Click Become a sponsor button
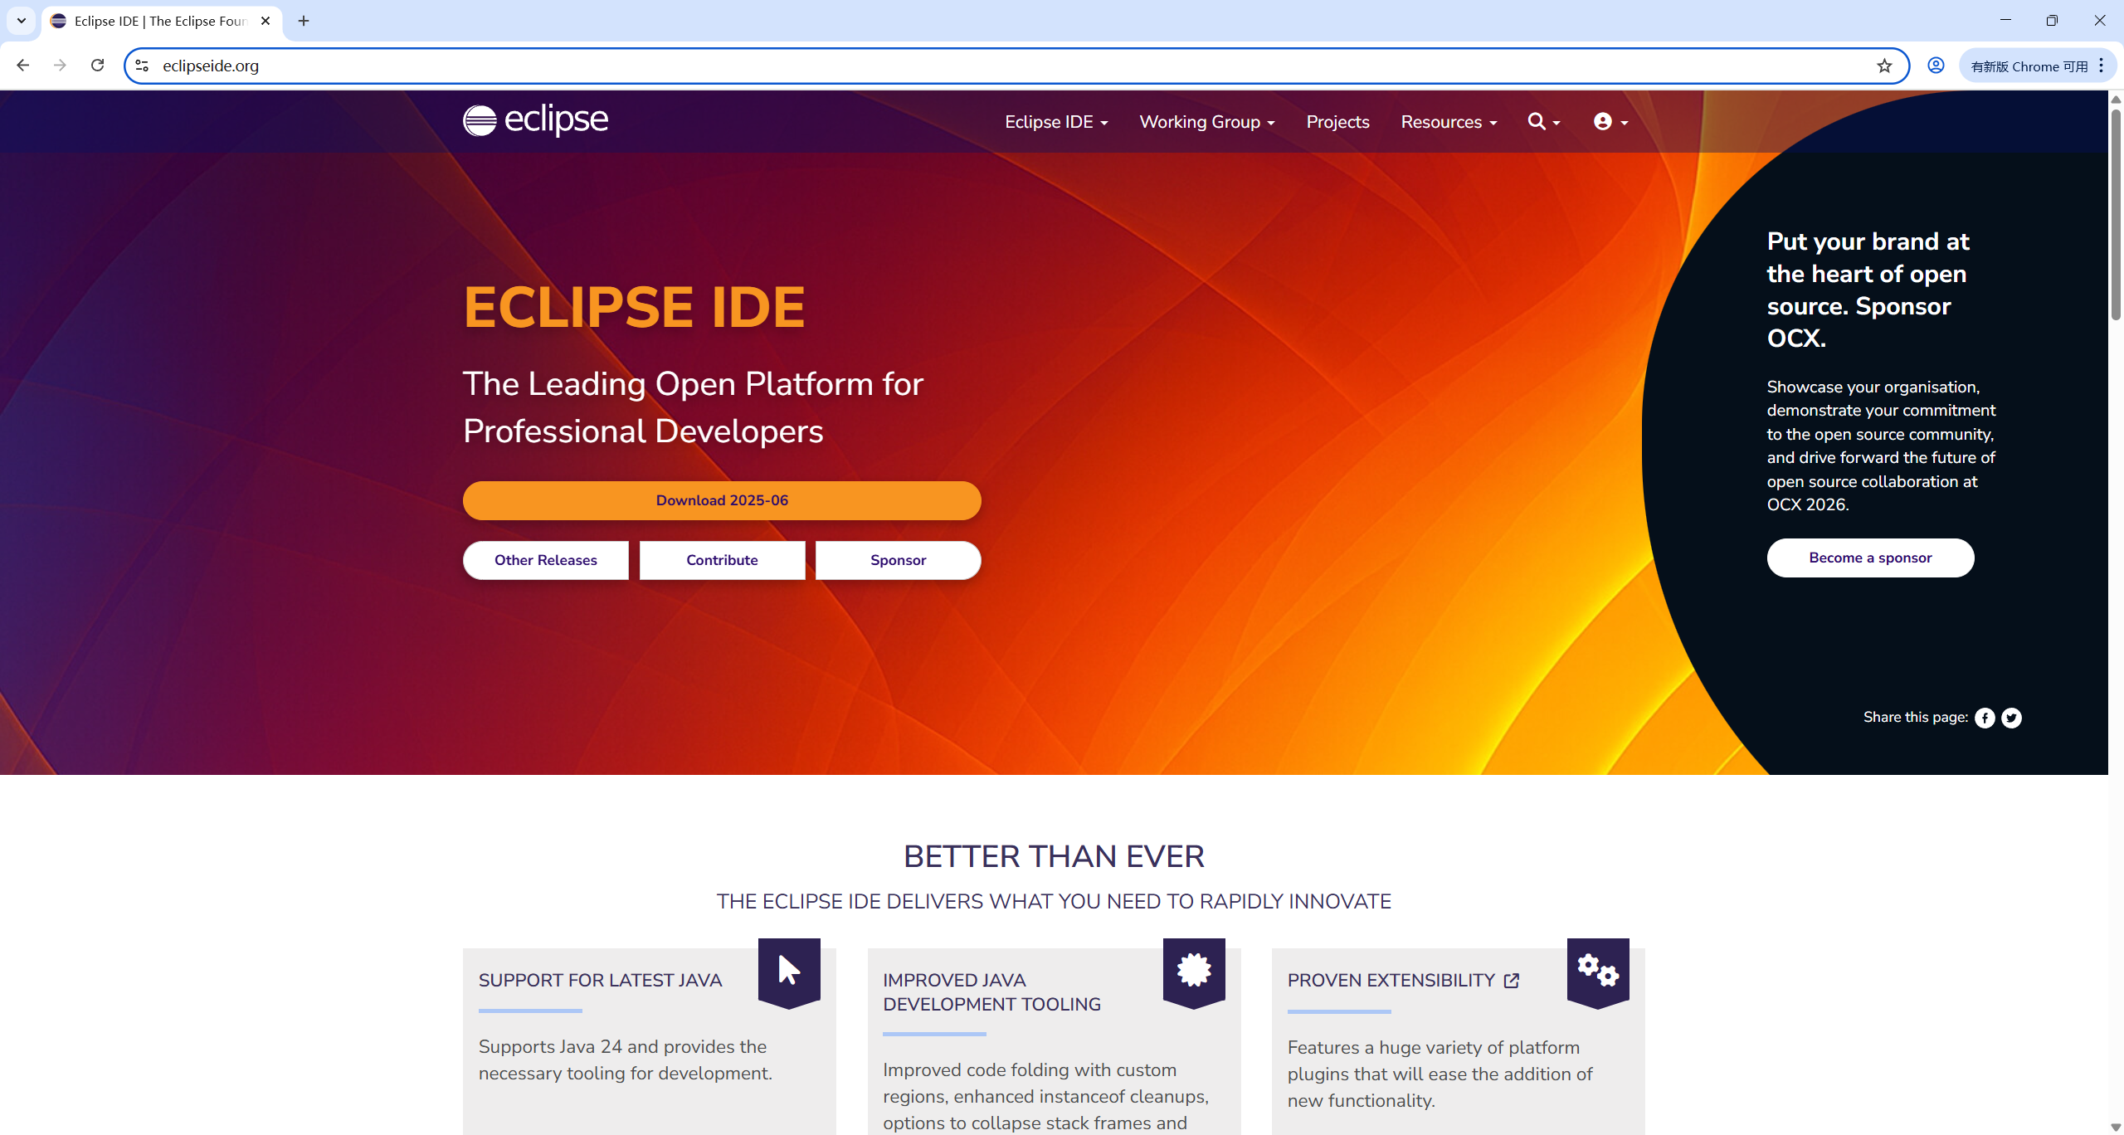 point(1870,558)
